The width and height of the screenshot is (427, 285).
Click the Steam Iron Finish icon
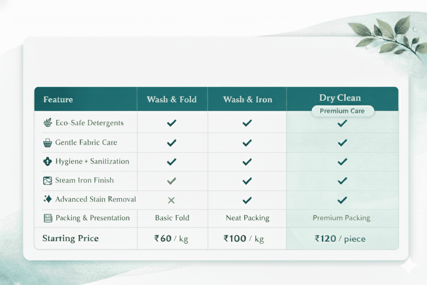(x=48, y=181)
